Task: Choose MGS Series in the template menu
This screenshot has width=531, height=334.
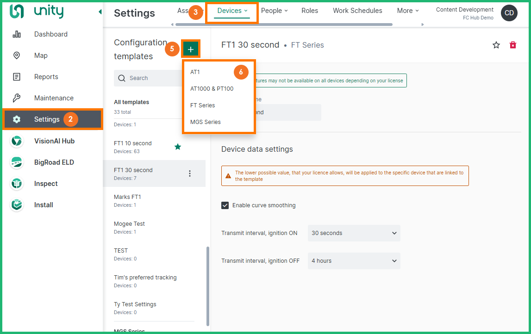Action: click(x=206, y=122)
